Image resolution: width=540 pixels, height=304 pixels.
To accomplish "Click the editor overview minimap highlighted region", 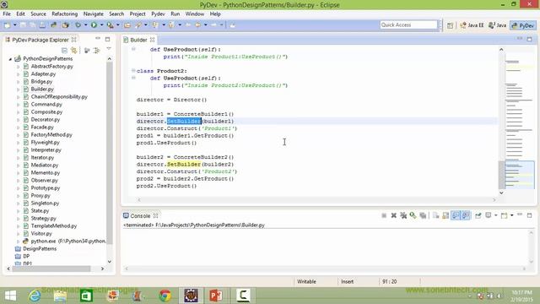I will pyautogui.click(x=520, y=174).
